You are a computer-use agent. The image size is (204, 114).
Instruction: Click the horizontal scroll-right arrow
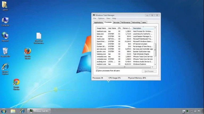pyautogui.click(x=152, y=67)
